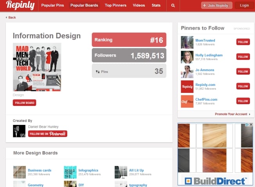Image resolution: width=255 pixels, height=187 pixels.
Task: Click the Repinly.com red avatar
Action: 187,87
